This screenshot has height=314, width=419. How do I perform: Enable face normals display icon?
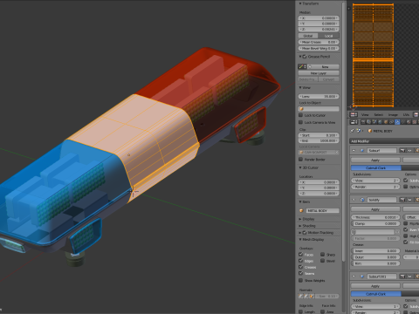point(312,296)
